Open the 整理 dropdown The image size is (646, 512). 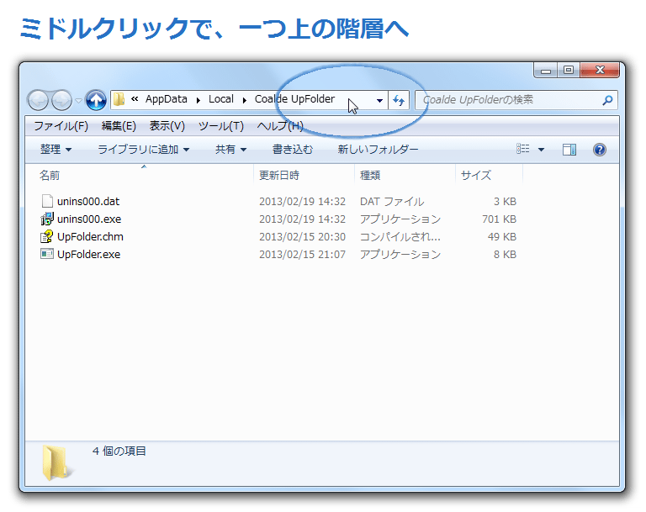(56, 150)
